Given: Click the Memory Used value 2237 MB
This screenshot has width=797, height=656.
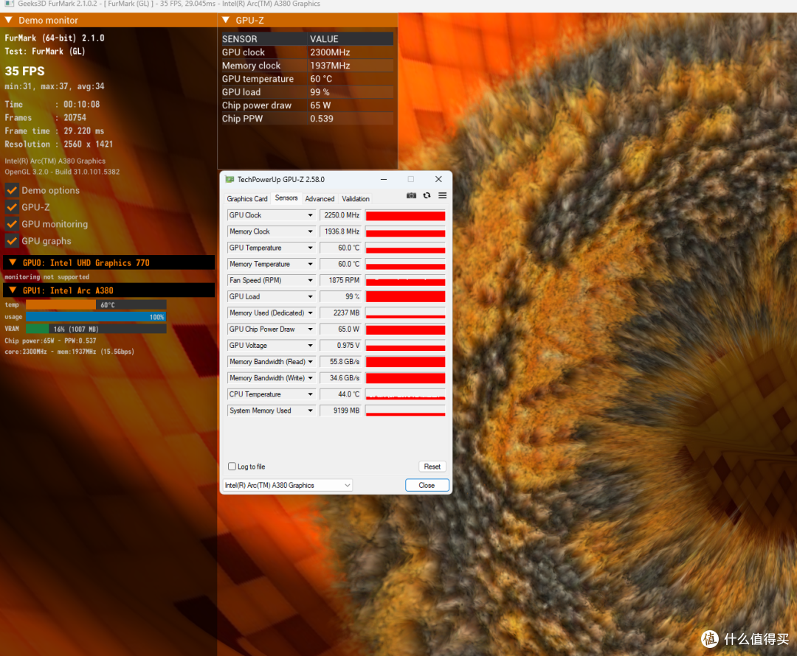Looking at the screenshot, I should click(x=340, y=313).
